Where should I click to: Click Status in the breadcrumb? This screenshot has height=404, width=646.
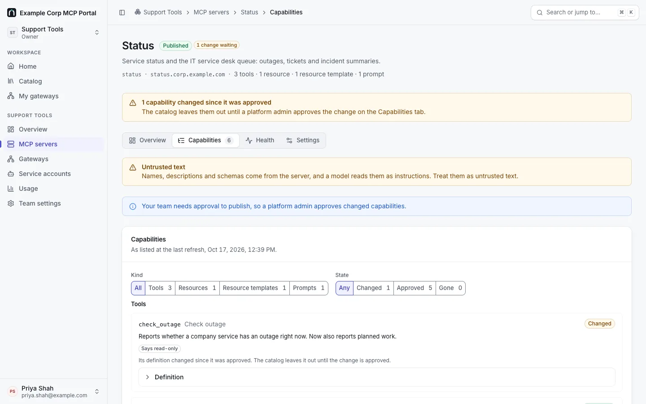[x=249, y=13]
